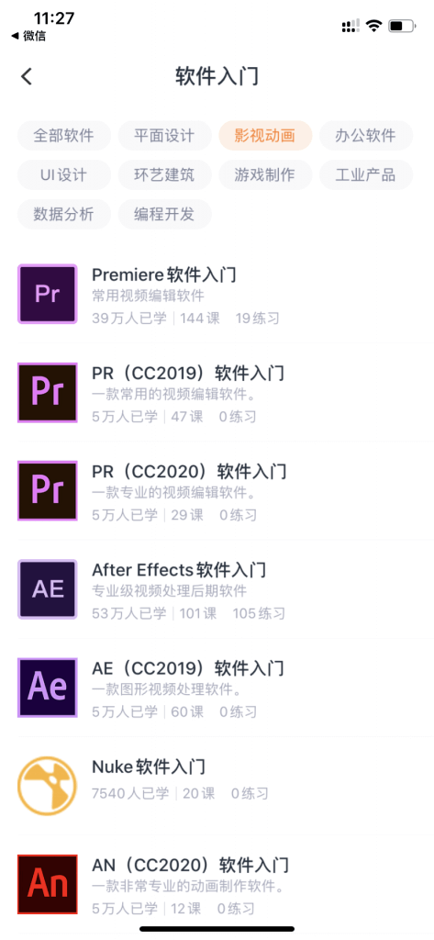Select the 编程开发 filter chip

pos(165,215)
